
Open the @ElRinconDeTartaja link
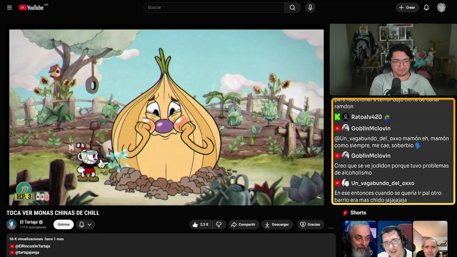(x=32, y=246)
